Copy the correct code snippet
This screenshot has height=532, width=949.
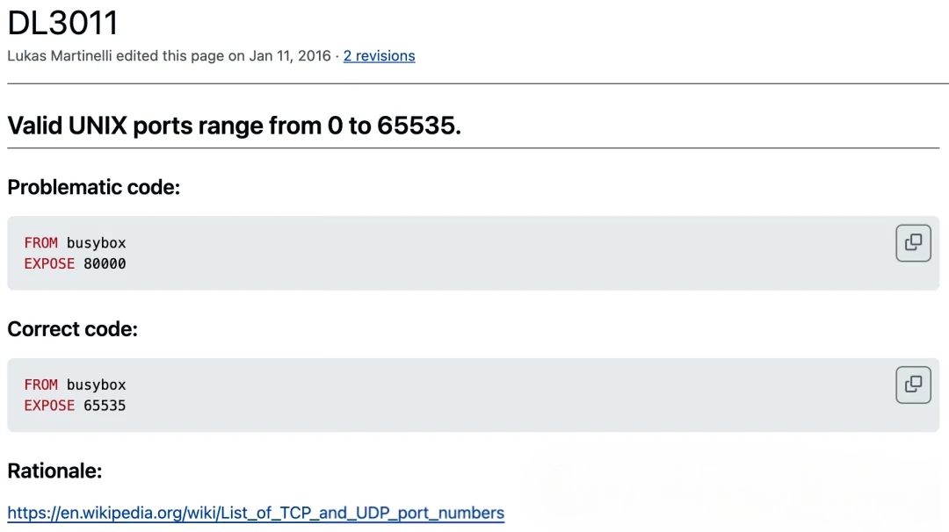[x=913, y=385]
